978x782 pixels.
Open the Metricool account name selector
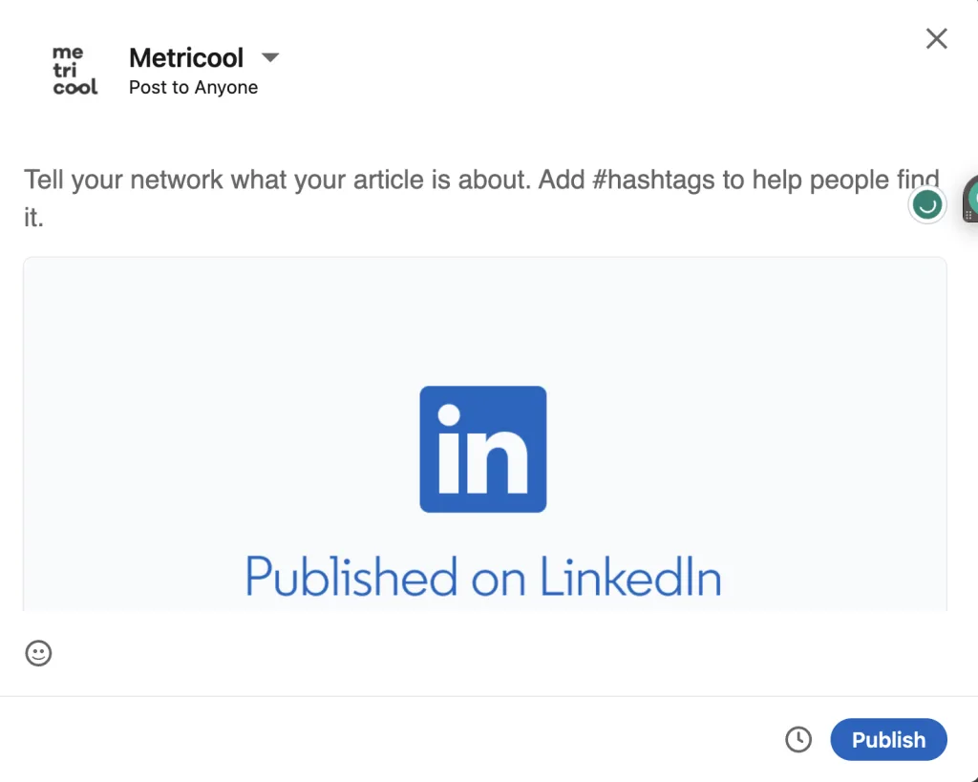[x=186, y=57]
